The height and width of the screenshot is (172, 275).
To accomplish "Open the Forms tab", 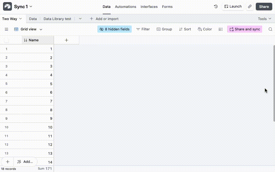I will [167, 7].
